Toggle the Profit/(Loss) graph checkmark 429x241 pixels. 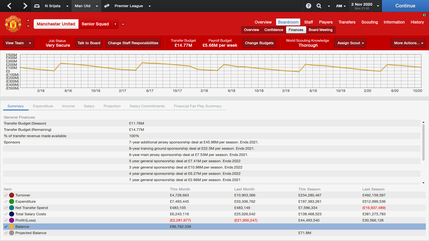[6, 220]
